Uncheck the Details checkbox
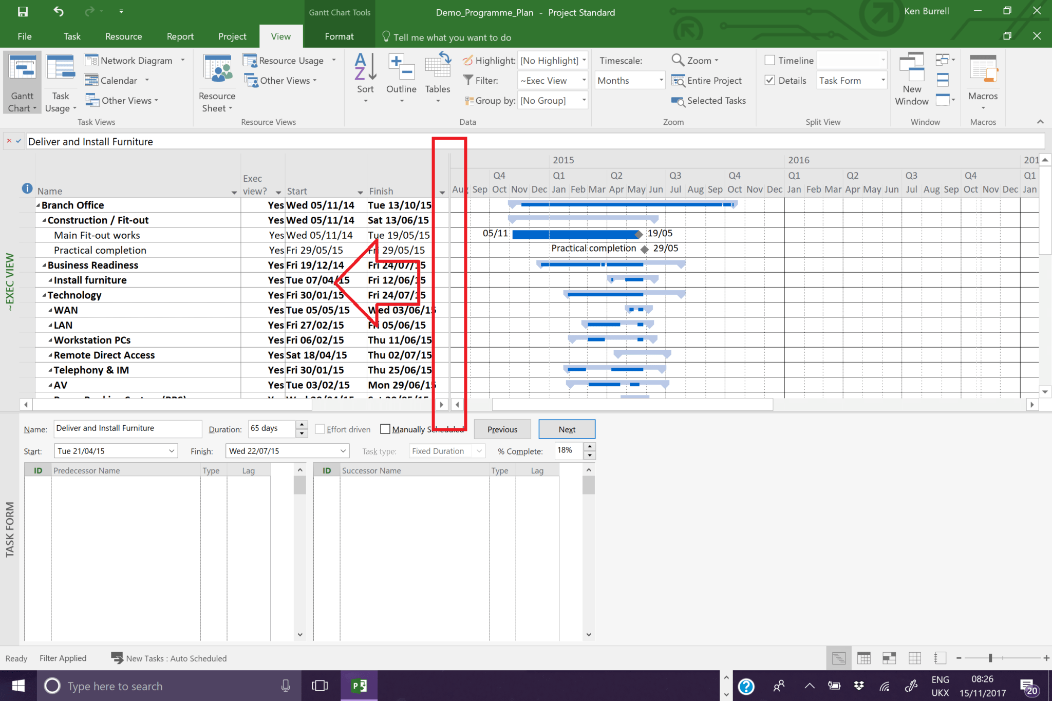 [770, 80]
